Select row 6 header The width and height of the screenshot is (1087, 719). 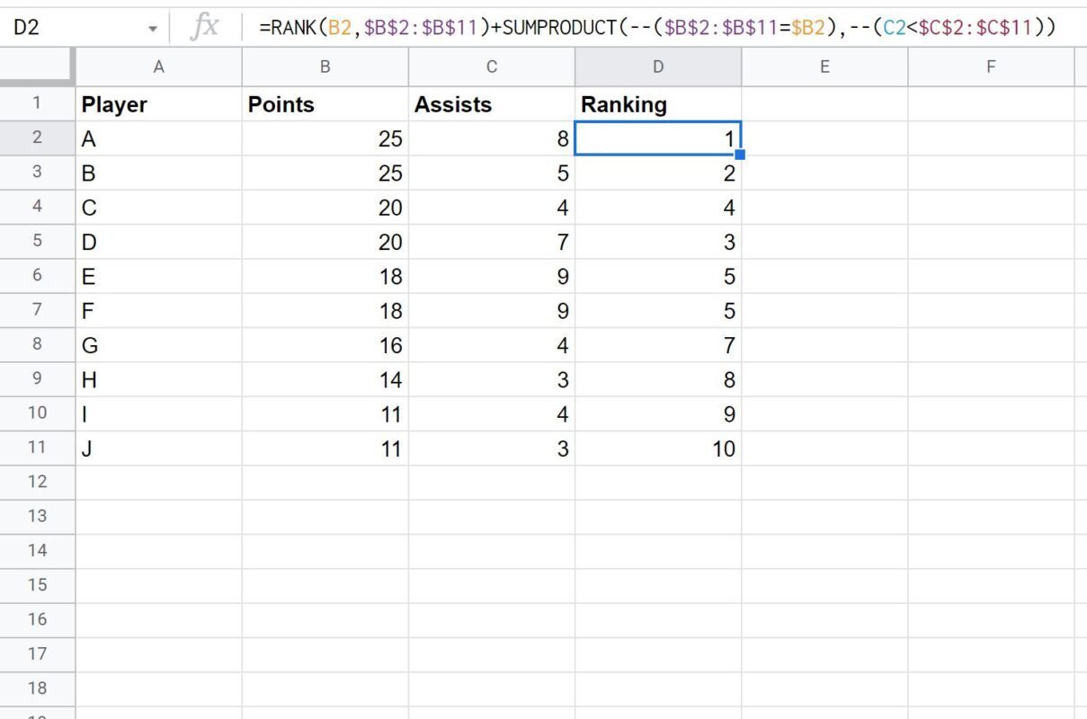tap(37, 276)
